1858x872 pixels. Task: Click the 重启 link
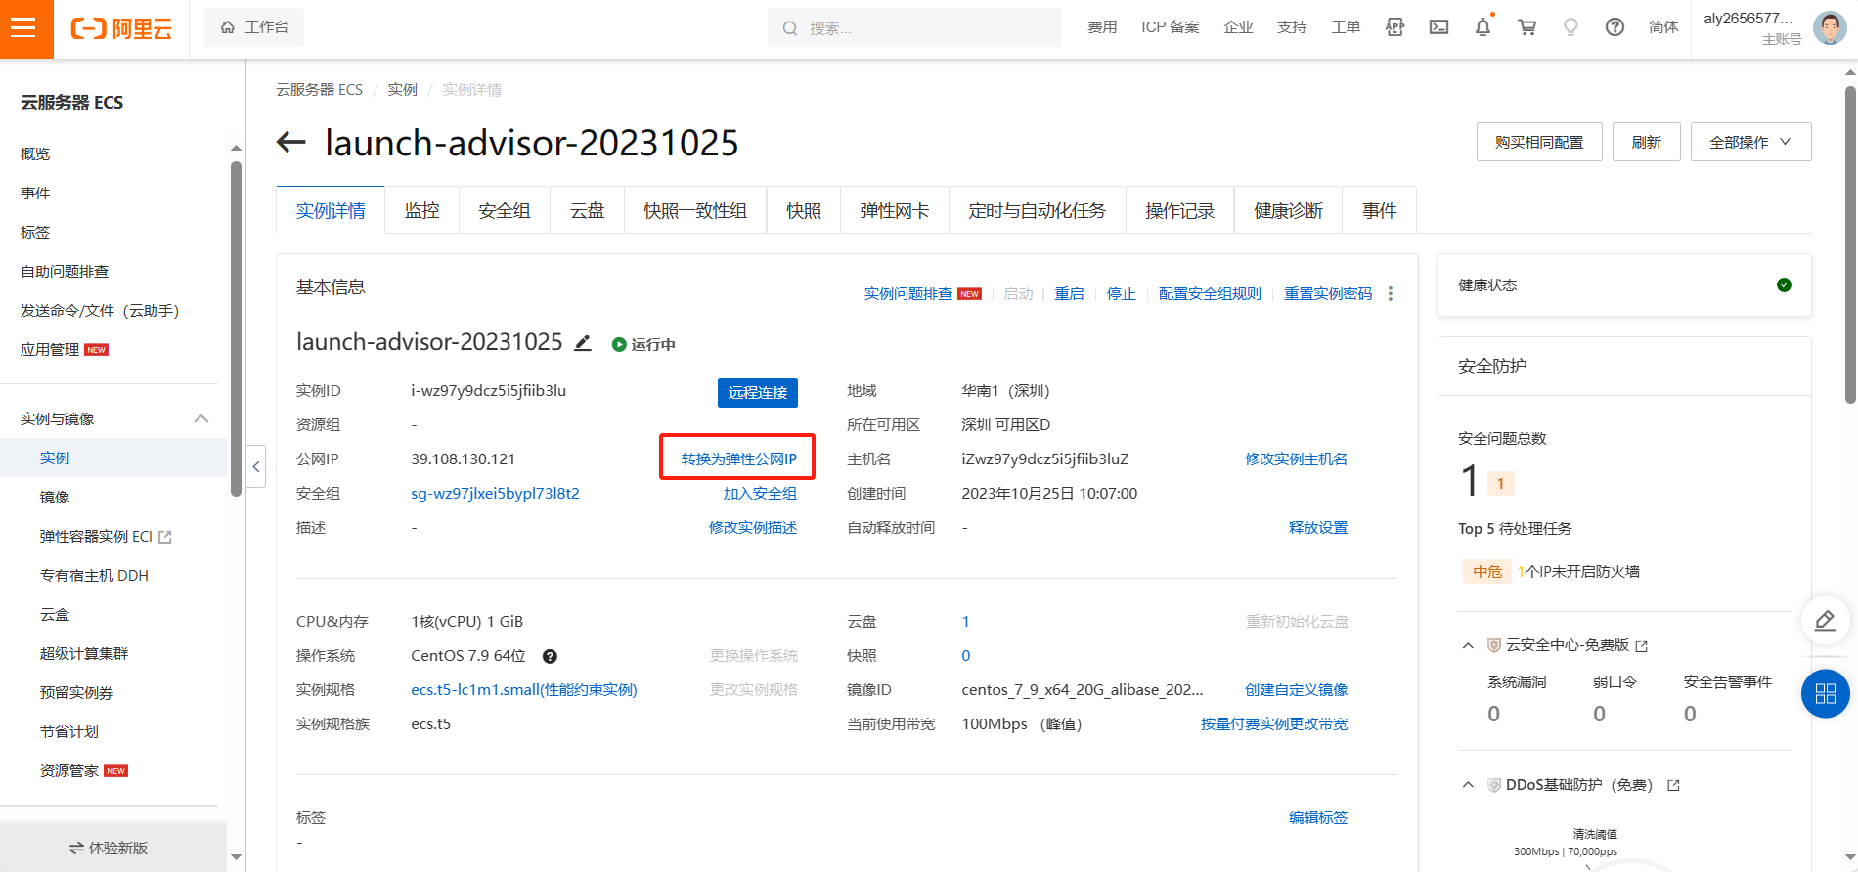click(x=1069, y=293)
